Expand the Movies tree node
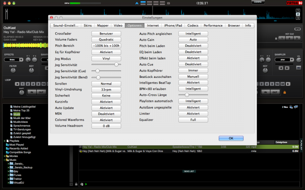 [x=5, y=156]
